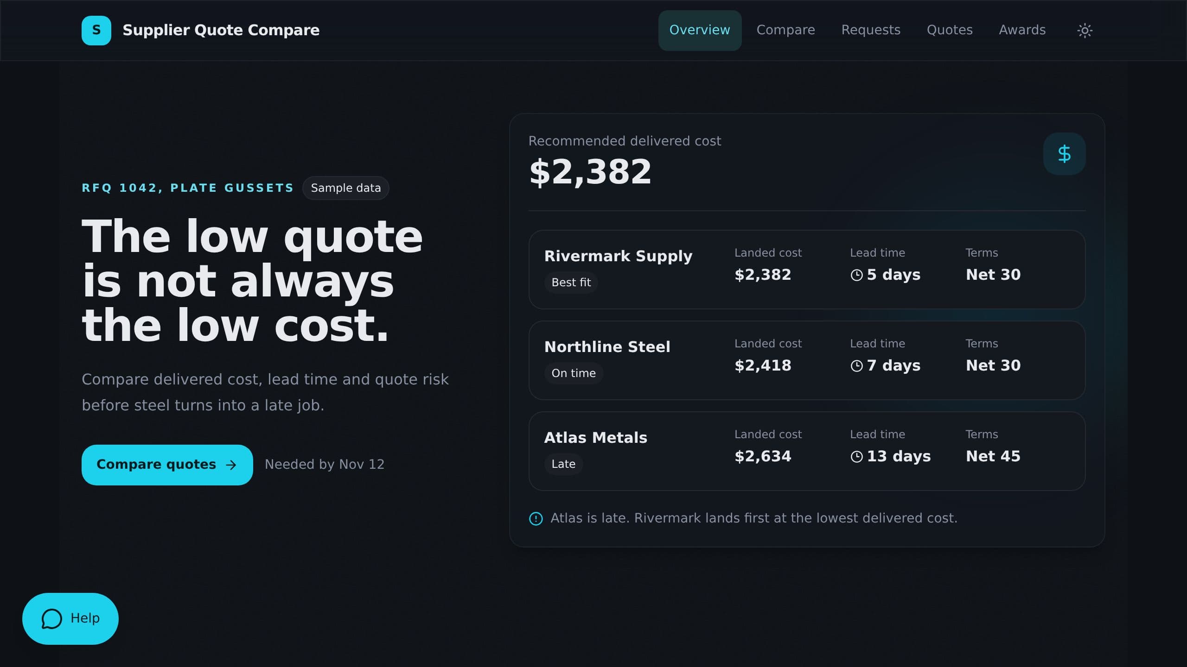This screenshot has width=1187, height=667.
Task: Click the arrow in Compare quotes button
Action: click(x=231, y=465)
